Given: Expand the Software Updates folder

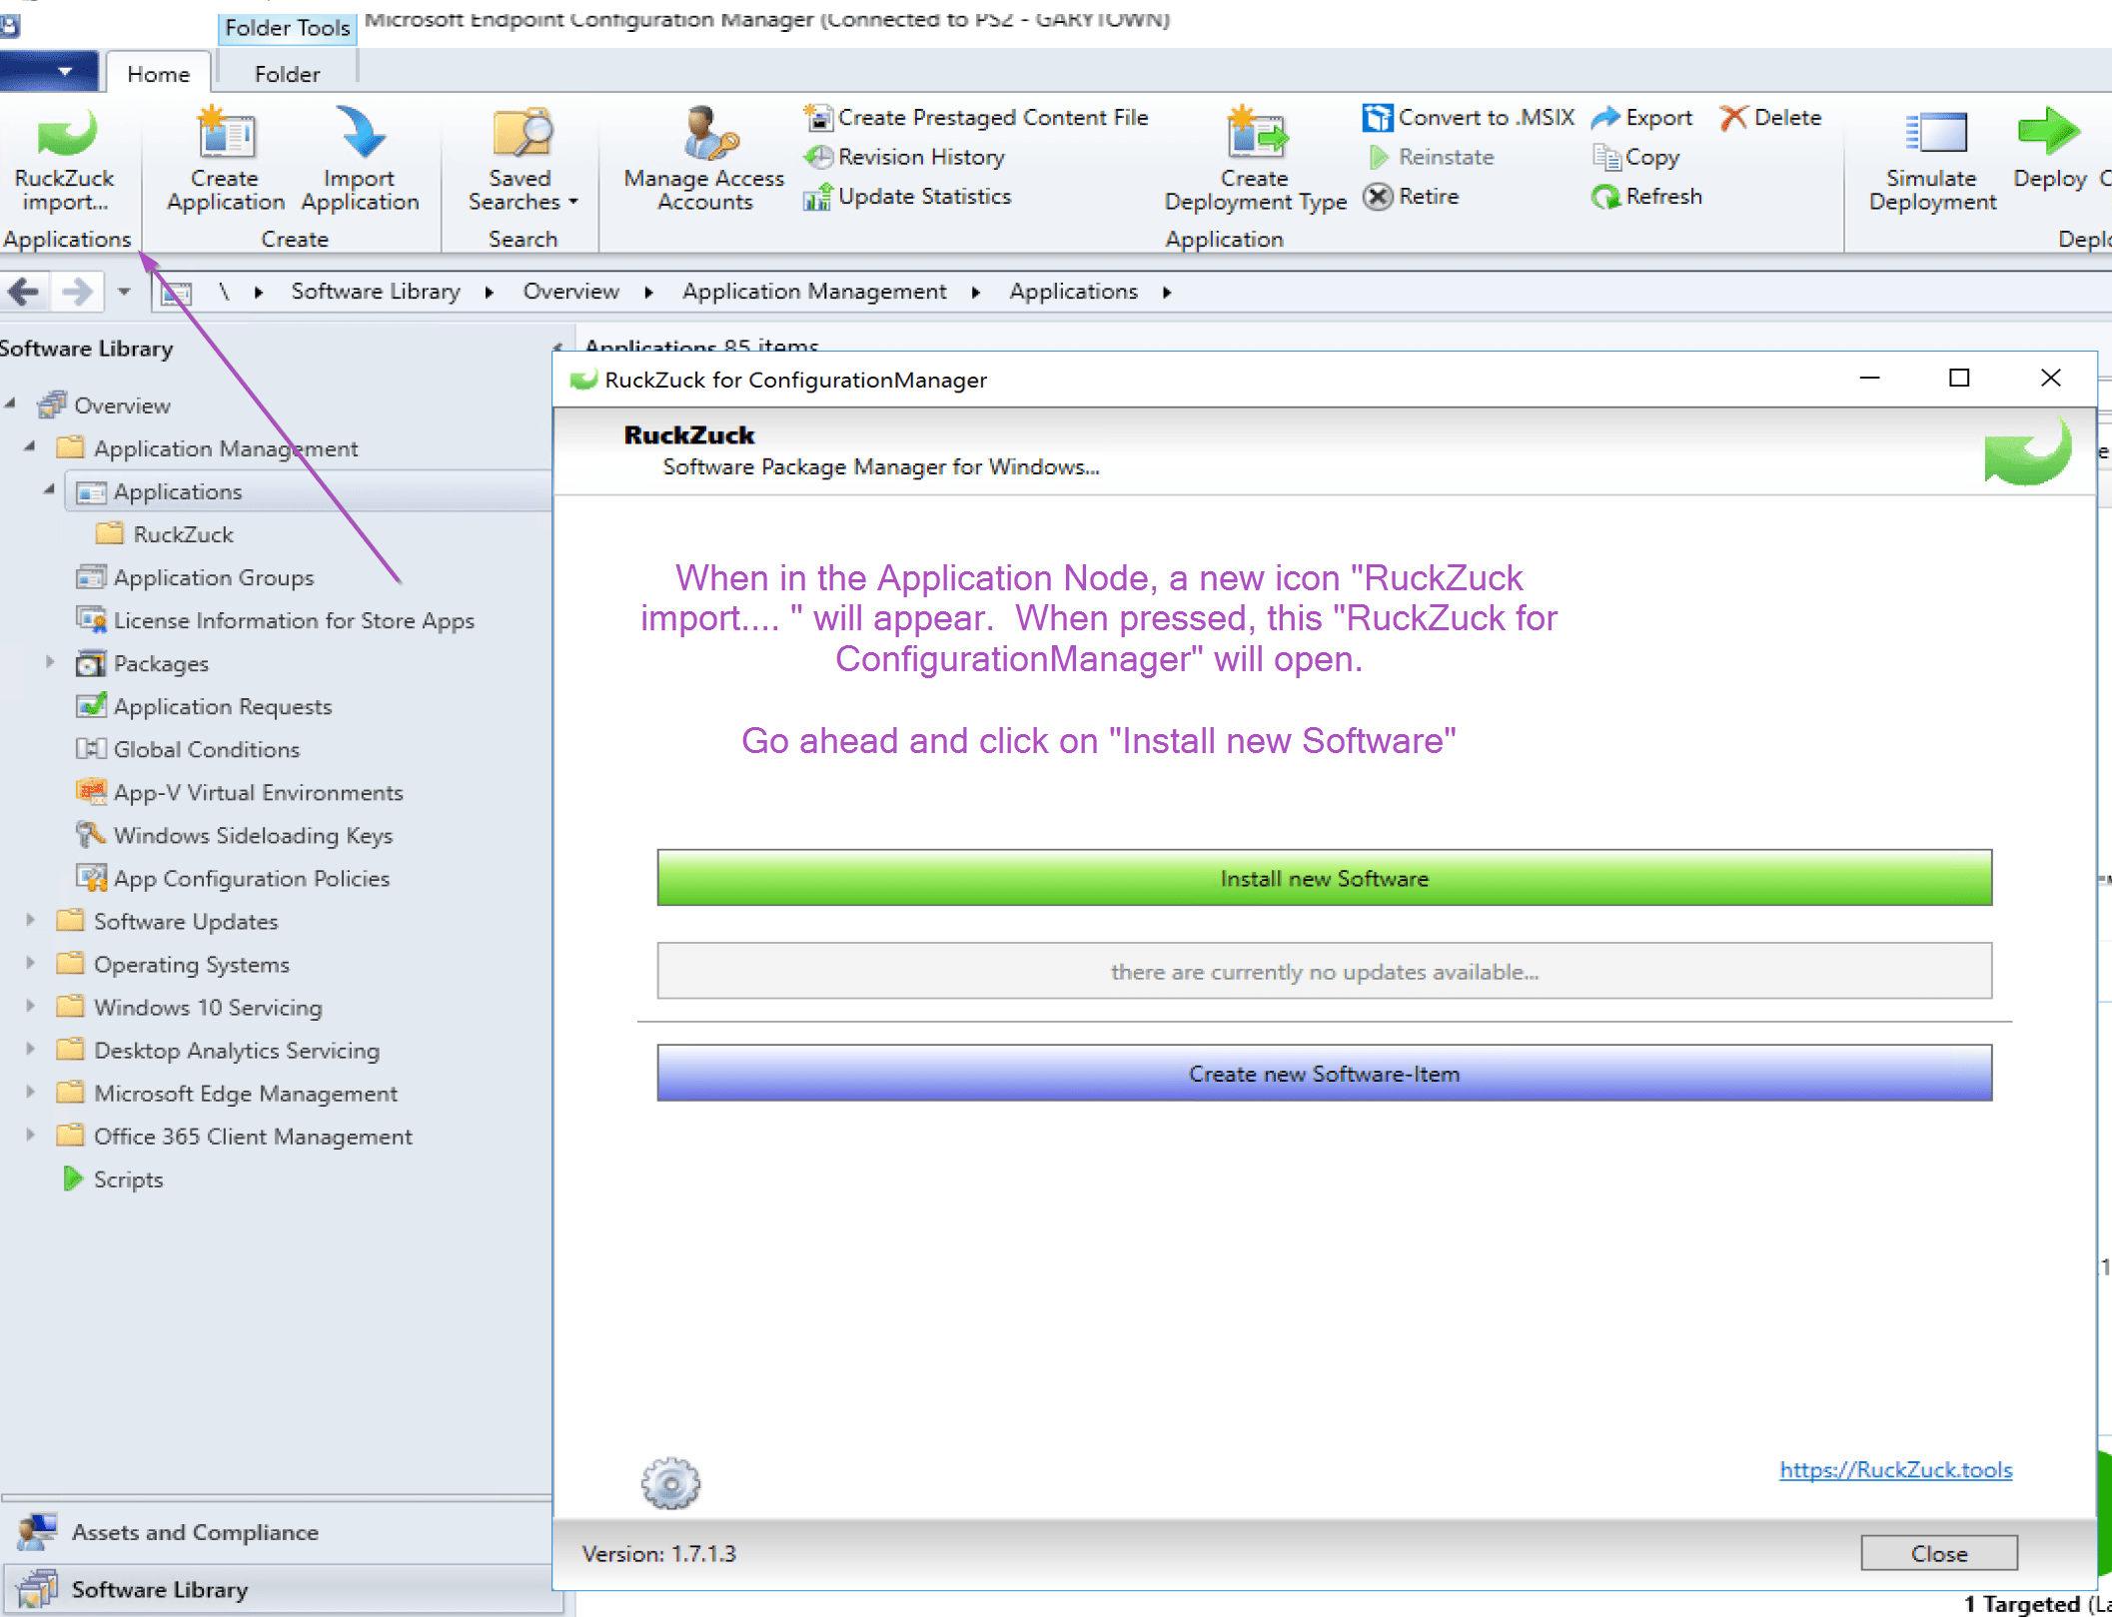Looking at the screenshot, I should pyautogui.click(x=30, y=920).
